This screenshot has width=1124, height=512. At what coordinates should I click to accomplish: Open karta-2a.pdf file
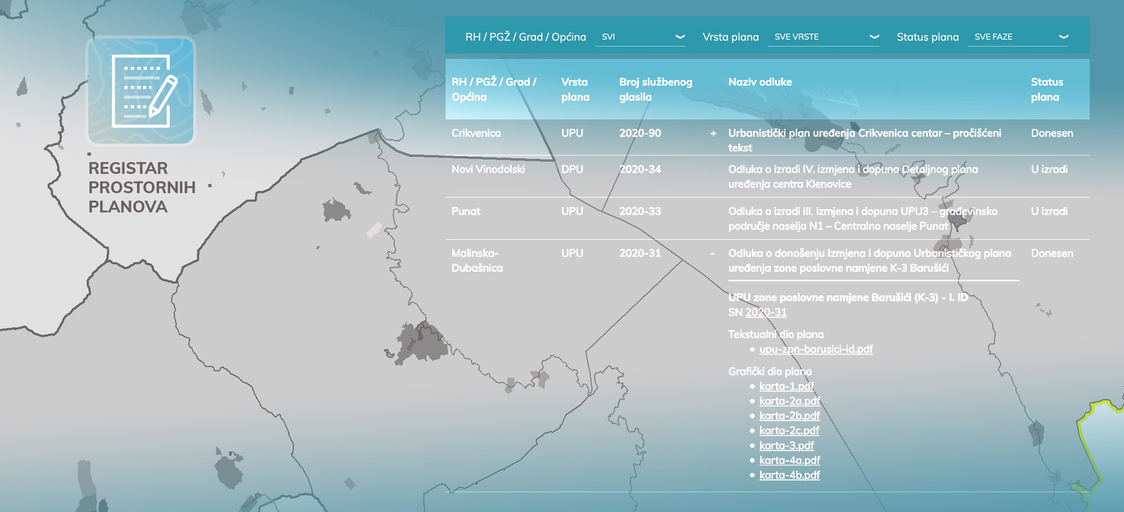pos(789,401)
